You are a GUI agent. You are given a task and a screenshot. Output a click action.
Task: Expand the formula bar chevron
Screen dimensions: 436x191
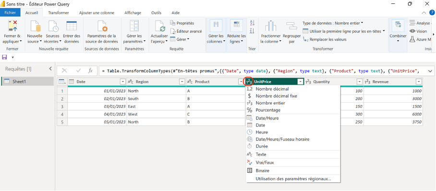coord(430,71)
